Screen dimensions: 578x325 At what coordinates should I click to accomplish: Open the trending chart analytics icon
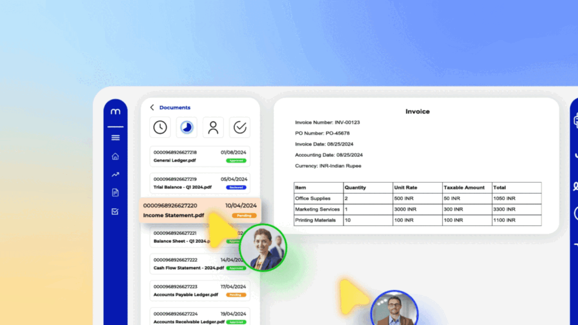coord(115,174)
